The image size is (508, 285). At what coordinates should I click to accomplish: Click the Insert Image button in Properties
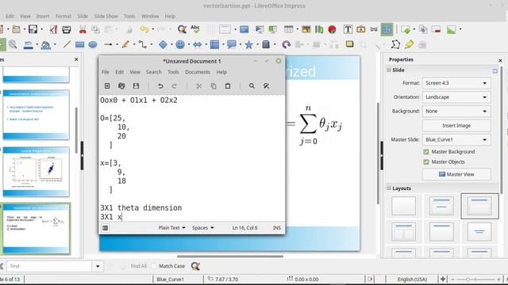coord(456,126)
